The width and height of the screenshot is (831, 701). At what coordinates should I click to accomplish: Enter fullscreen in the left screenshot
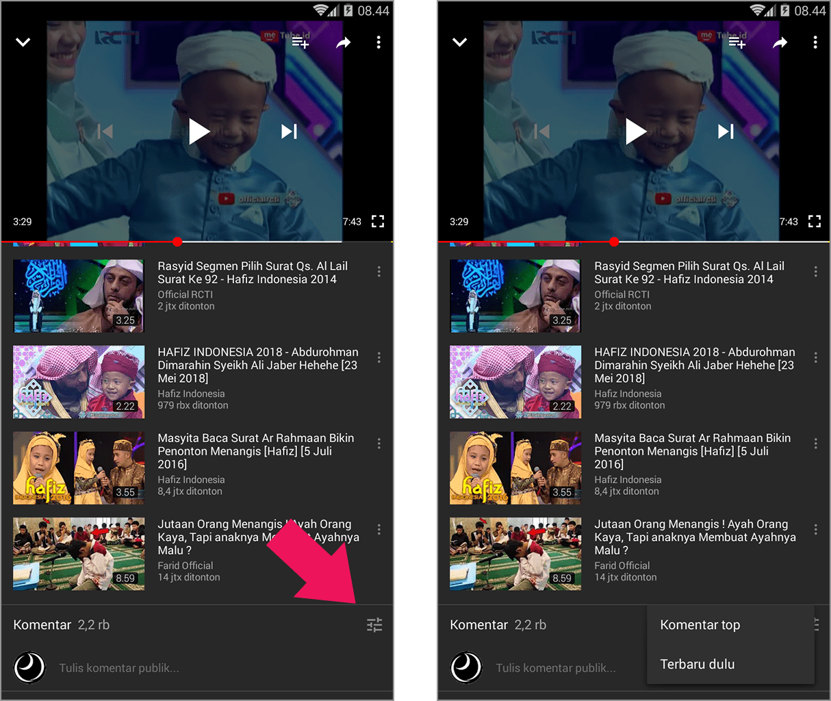click(x=378, y=221)
